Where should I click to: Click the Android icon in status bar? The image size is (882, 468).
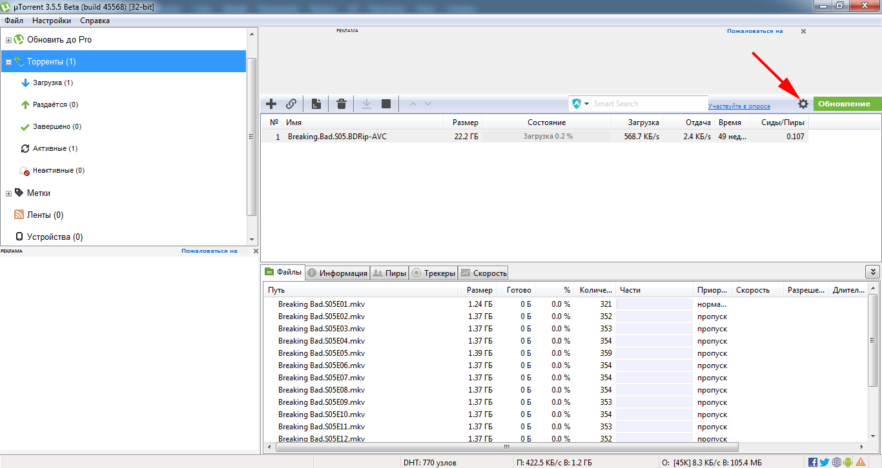tap(848, 462)
